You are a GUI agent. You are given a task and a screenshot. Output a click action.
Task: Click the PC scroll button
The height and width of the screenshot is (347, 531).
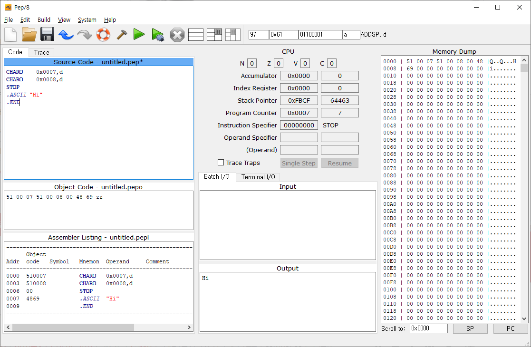[511, 329]
